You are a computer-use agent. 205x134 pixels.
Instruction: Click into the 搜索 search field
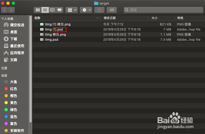163,10
